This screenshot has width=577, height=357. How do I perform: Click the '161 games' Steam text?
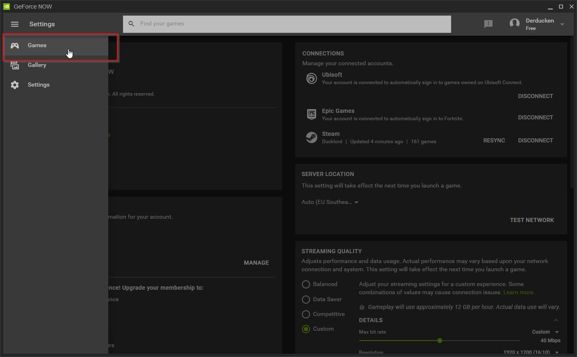(424, 142)
